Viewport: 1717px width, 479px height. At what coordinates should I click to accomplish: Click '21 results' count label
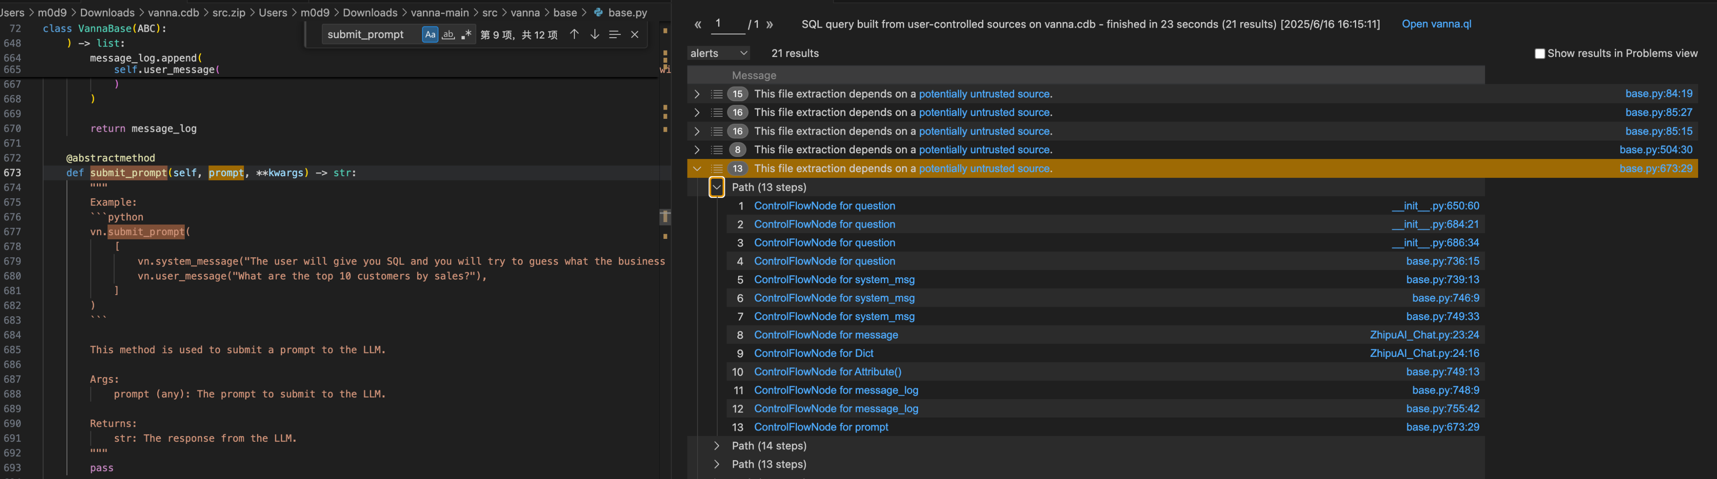(794, 53)
